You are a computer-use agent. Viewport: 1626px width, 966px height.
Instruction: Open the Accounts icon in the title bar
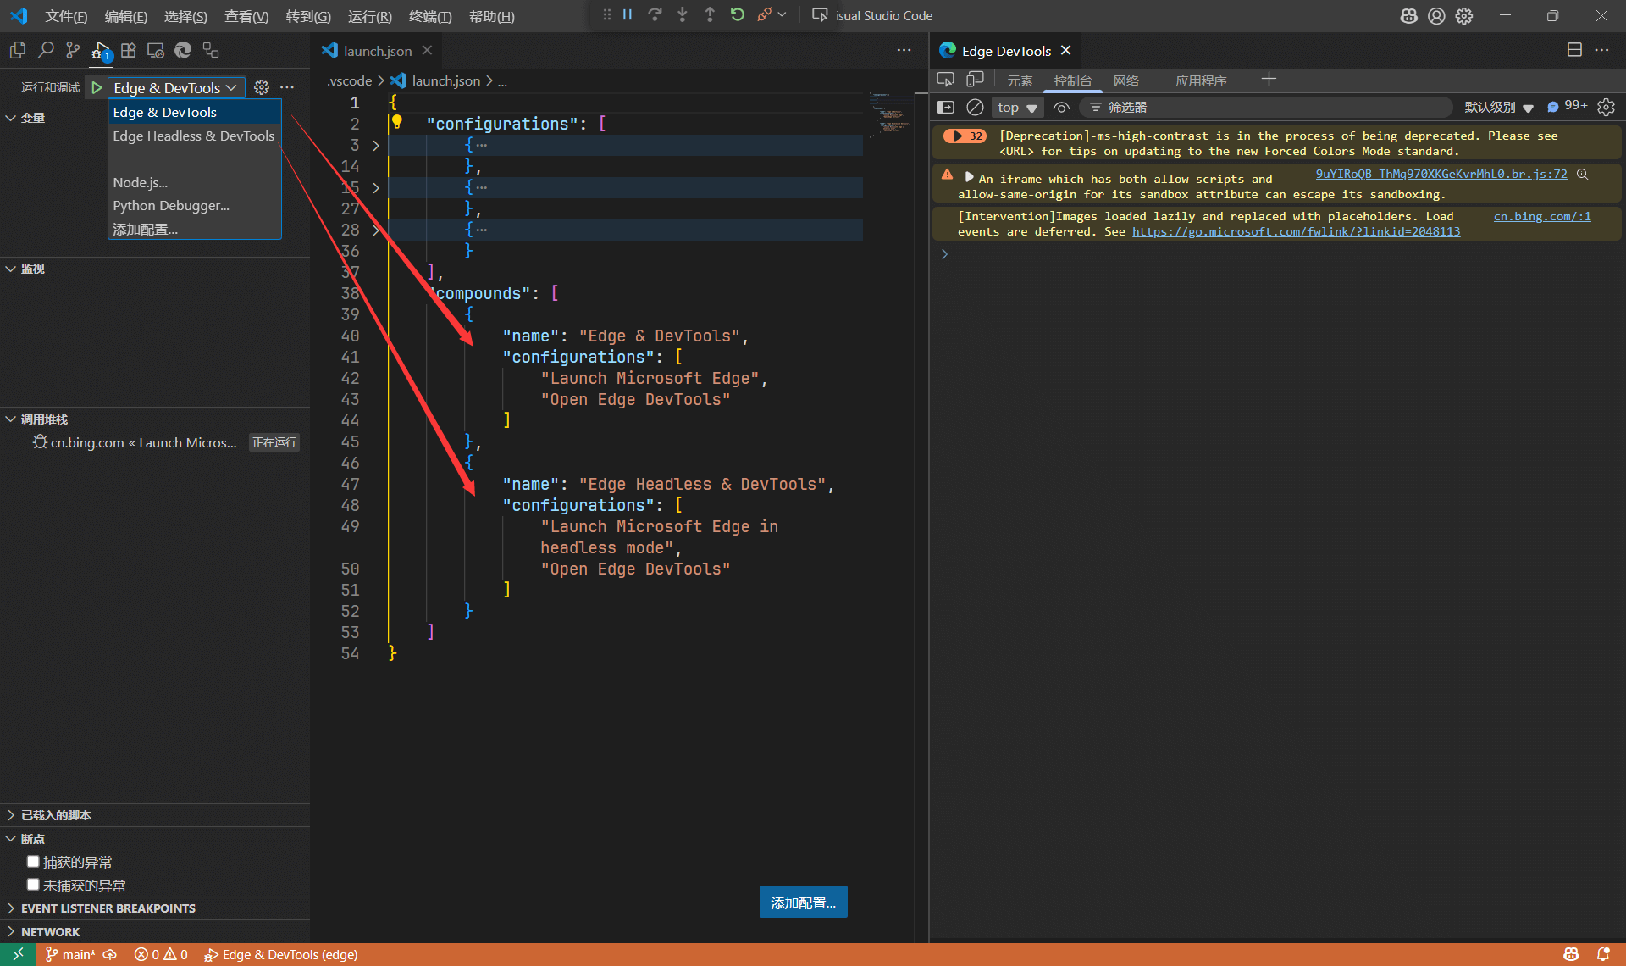1436,15
